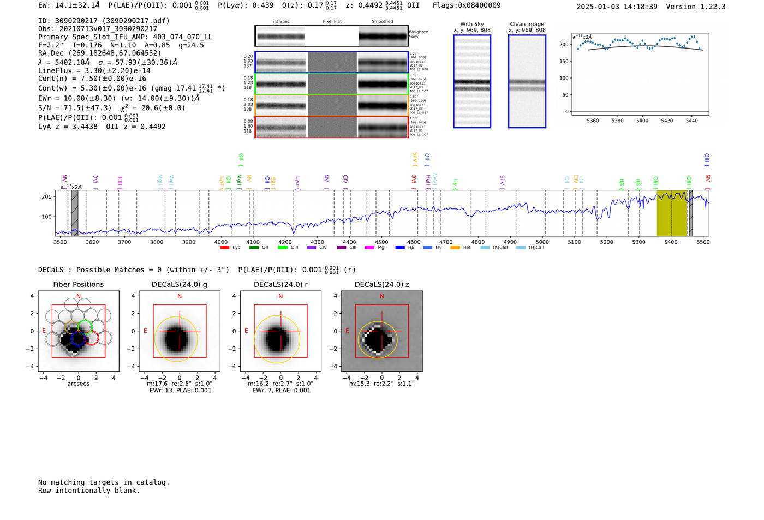This screenshot has width=764, height=520.
Task: Click the lime OIII legend swatch
Action: click(x=283, y=248)
